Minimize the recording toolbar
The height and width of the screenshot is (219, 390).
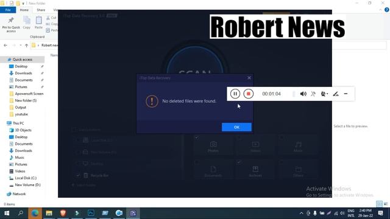click(346, 94)
